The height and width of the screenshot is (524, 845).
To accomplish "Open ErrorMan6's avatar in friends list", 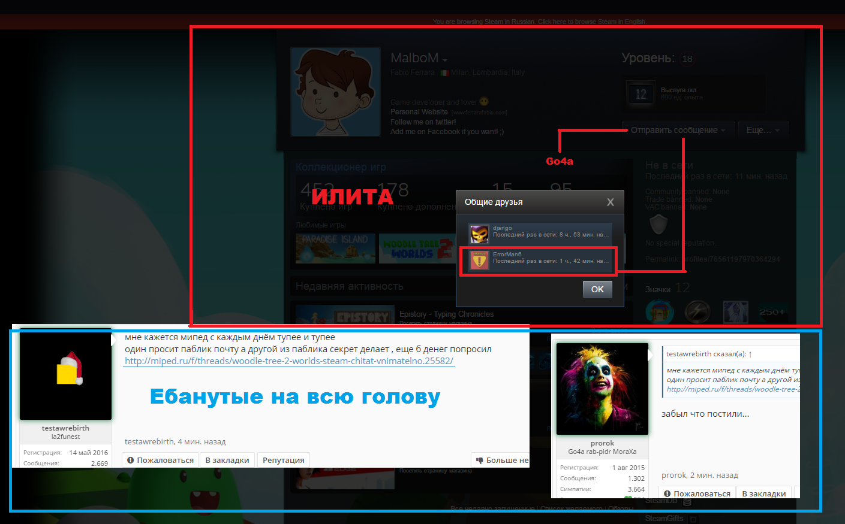I will click(x=479, y=261).
